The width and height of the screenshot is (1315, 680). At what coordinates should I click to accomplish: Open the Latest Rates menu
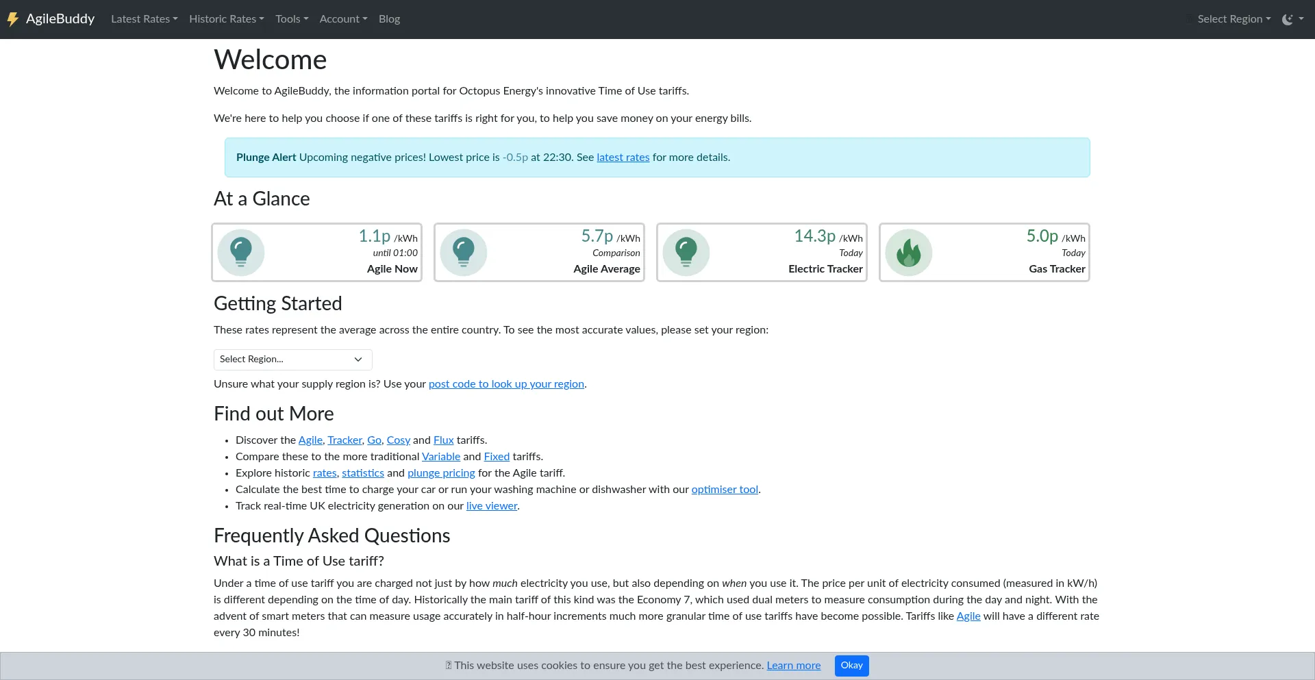(x=145, y=19)
